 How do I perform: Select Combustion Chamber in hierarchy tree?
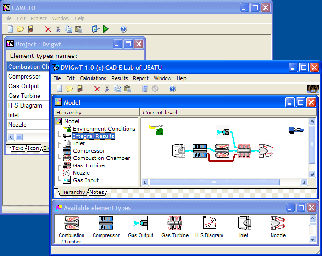(102, 158)
